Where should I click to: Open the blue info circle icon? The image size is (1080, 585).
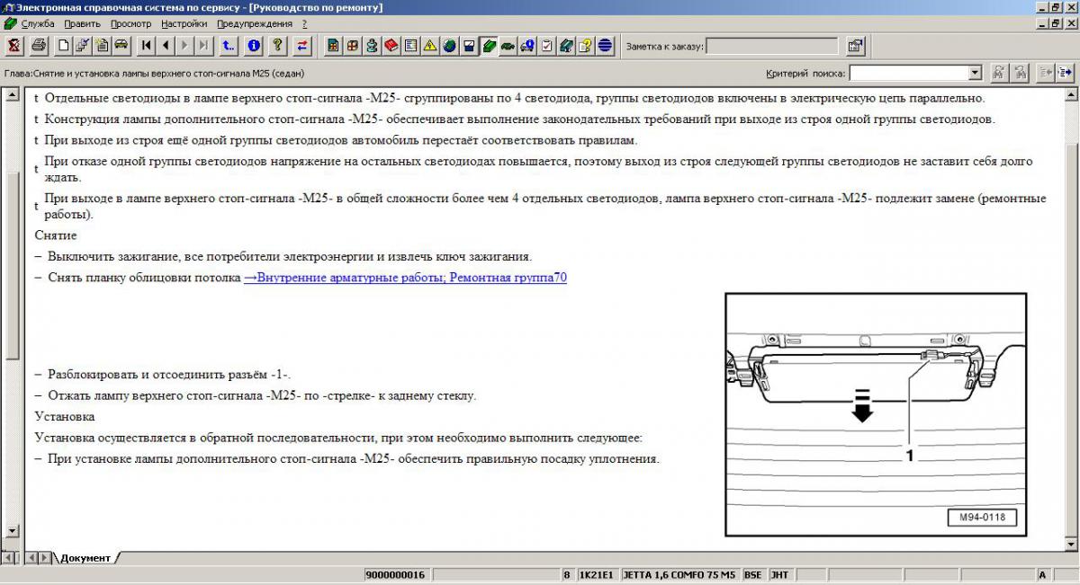[x=254, y=45]
